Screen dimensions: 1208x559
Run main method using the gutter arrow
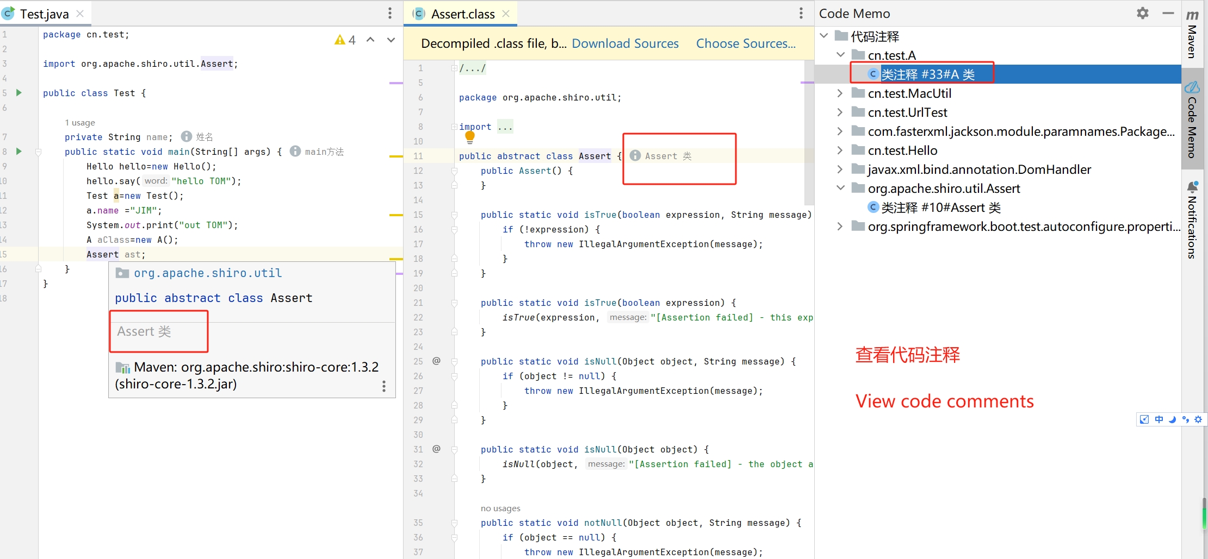pyautogui.click(x=19, y=152)
